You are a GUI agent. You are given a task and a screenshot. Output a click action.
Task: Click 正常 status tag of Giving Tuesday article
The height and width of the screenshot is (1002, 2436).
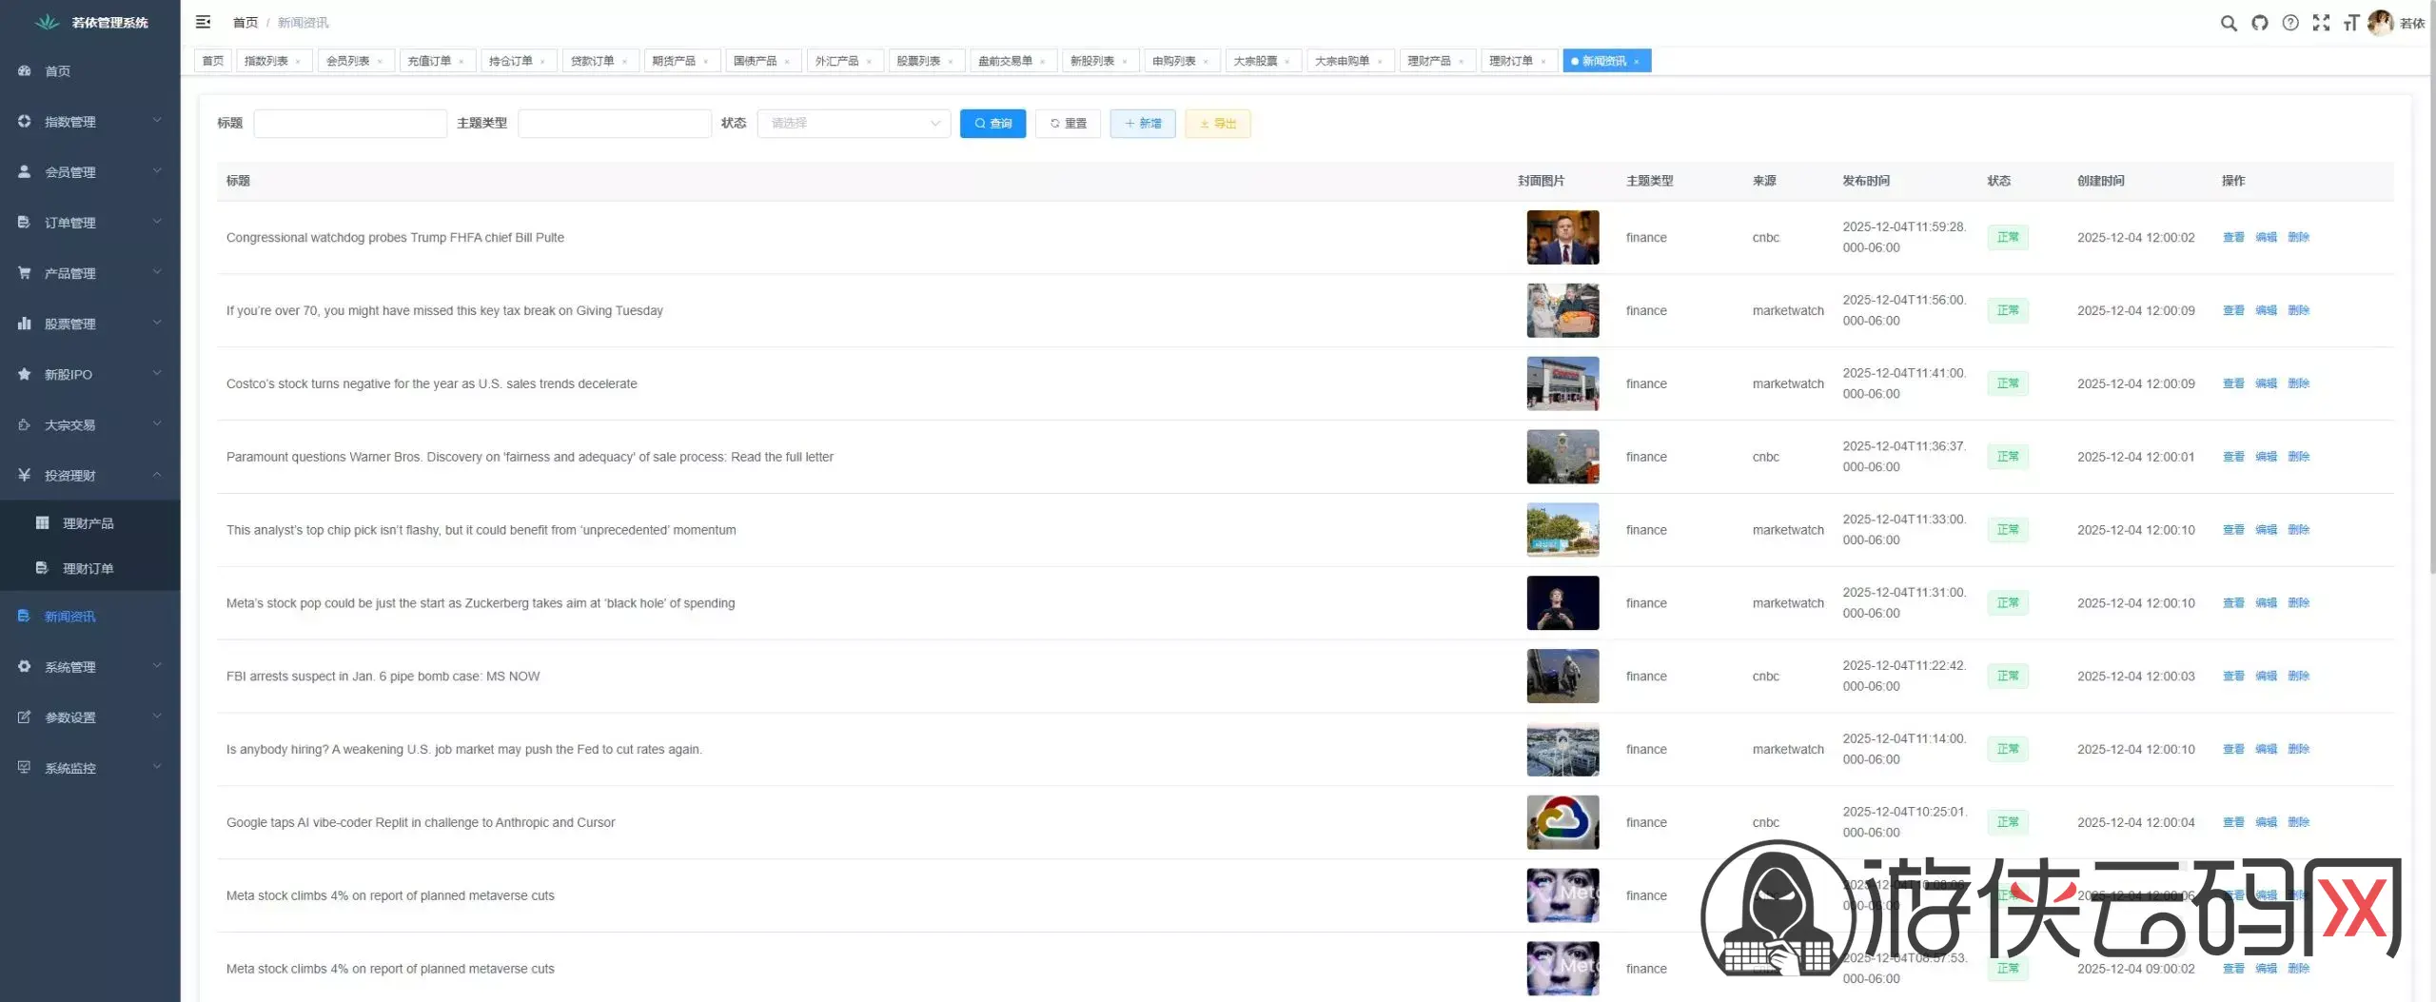point(2008,310)
